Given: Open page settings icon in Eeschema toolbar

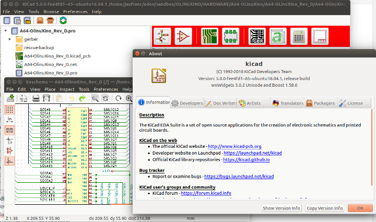Looking at the screenshot, I should (23, 98).
